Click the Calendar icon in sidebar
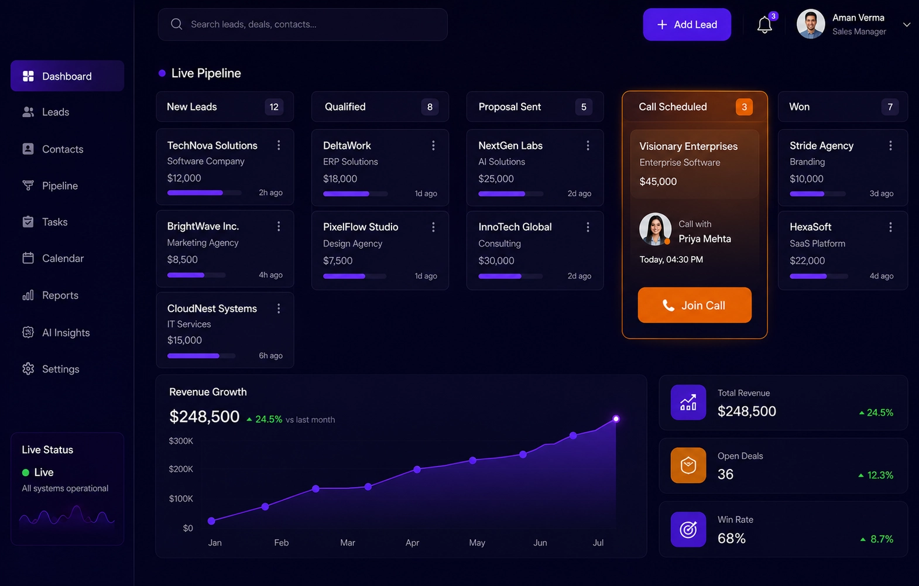This screenshot has width=919, height=586. pos(28,258)
